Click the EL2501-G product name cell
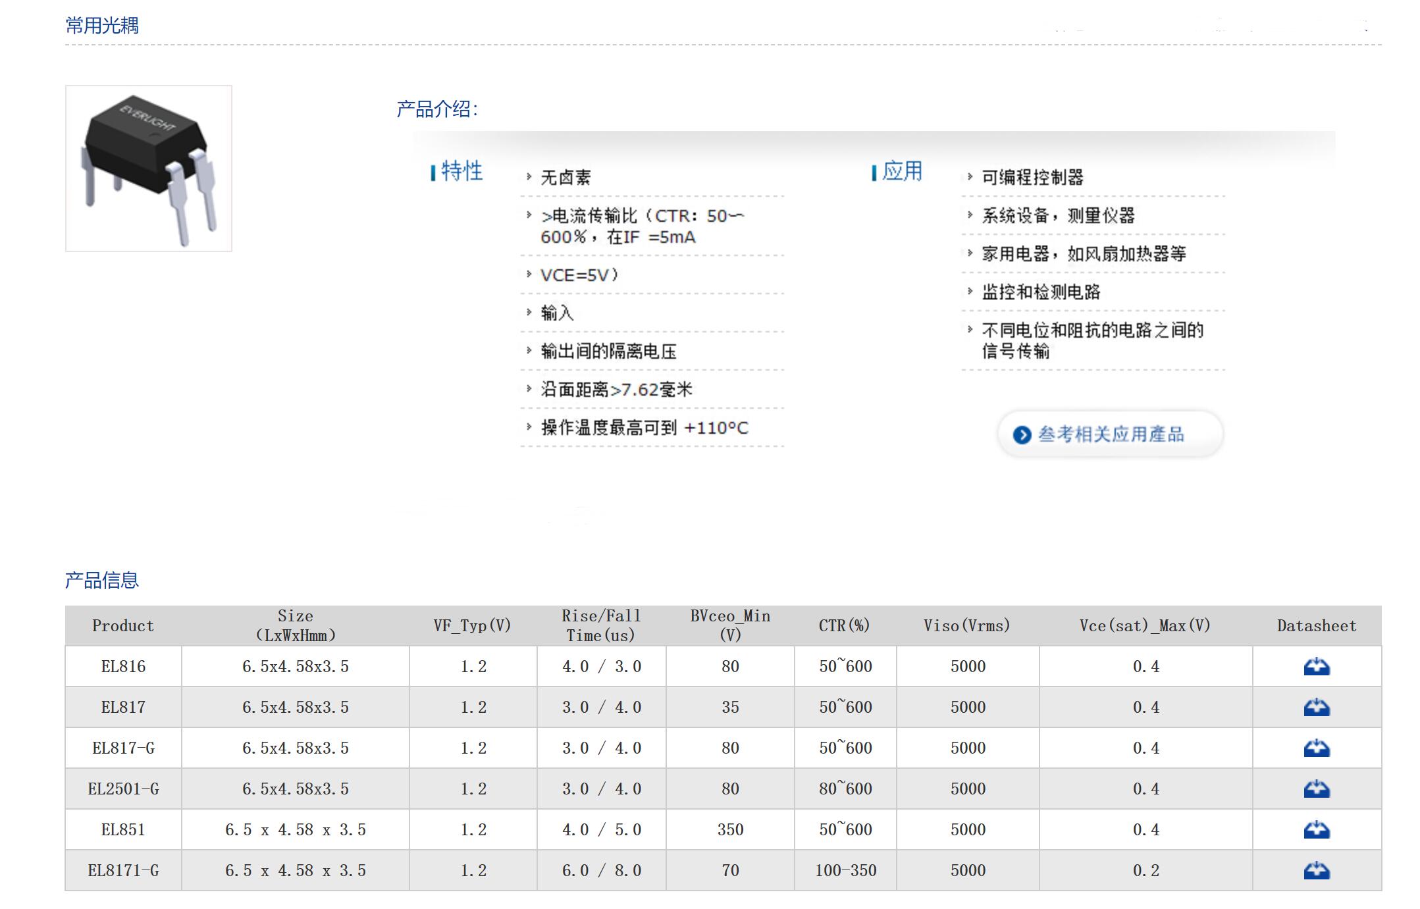The height and width of the screenshot is (909, 1420). (x=123, y=789)
